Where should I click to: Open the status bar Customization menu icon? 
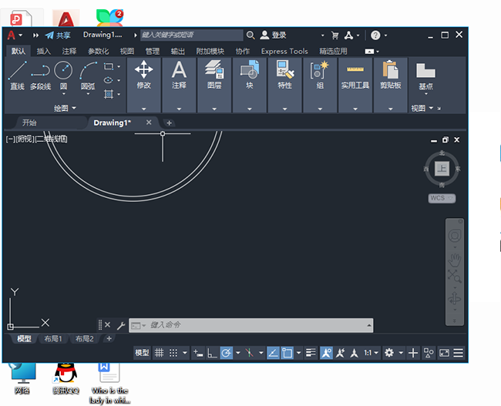458,353
